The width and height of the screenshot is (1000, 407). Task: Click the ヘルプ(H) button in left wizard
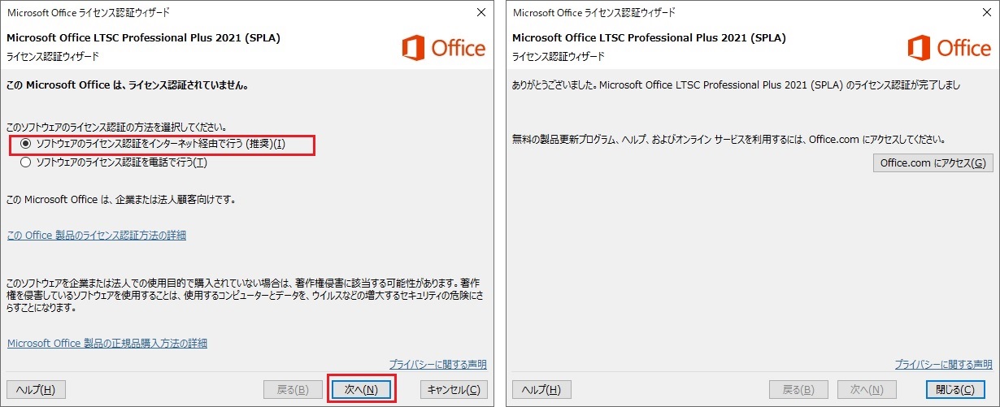coord(36,389)
